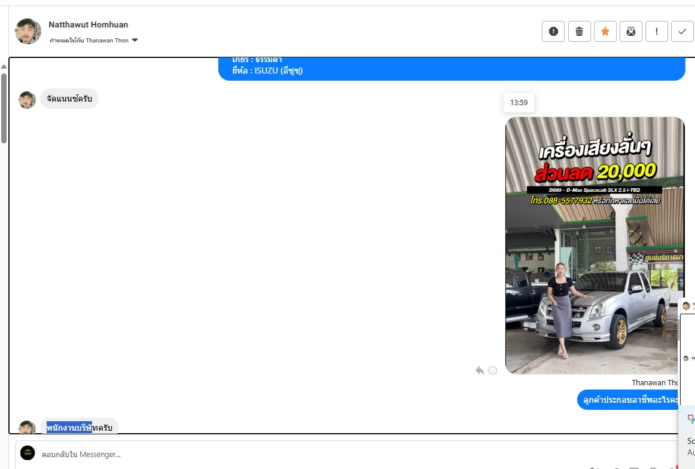This screenshot has height=469, width=695.
Task: Click the scroll-up arrow of chat
Action: click(x=4, y=67)
